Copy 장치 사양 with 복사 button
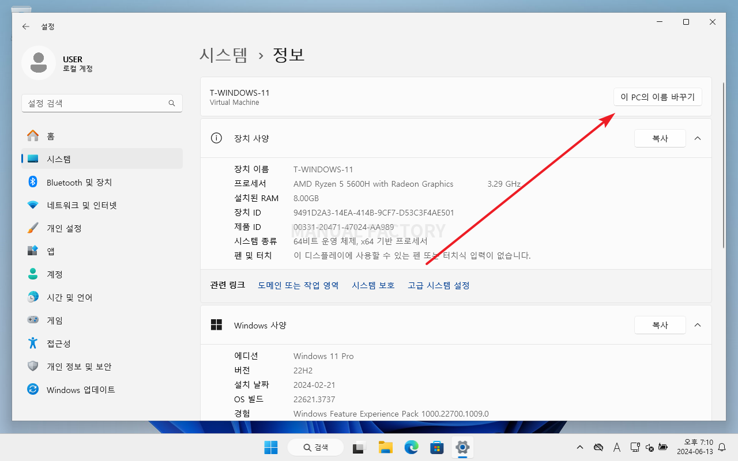Screen dimensions: 738x461 [660, 138]
